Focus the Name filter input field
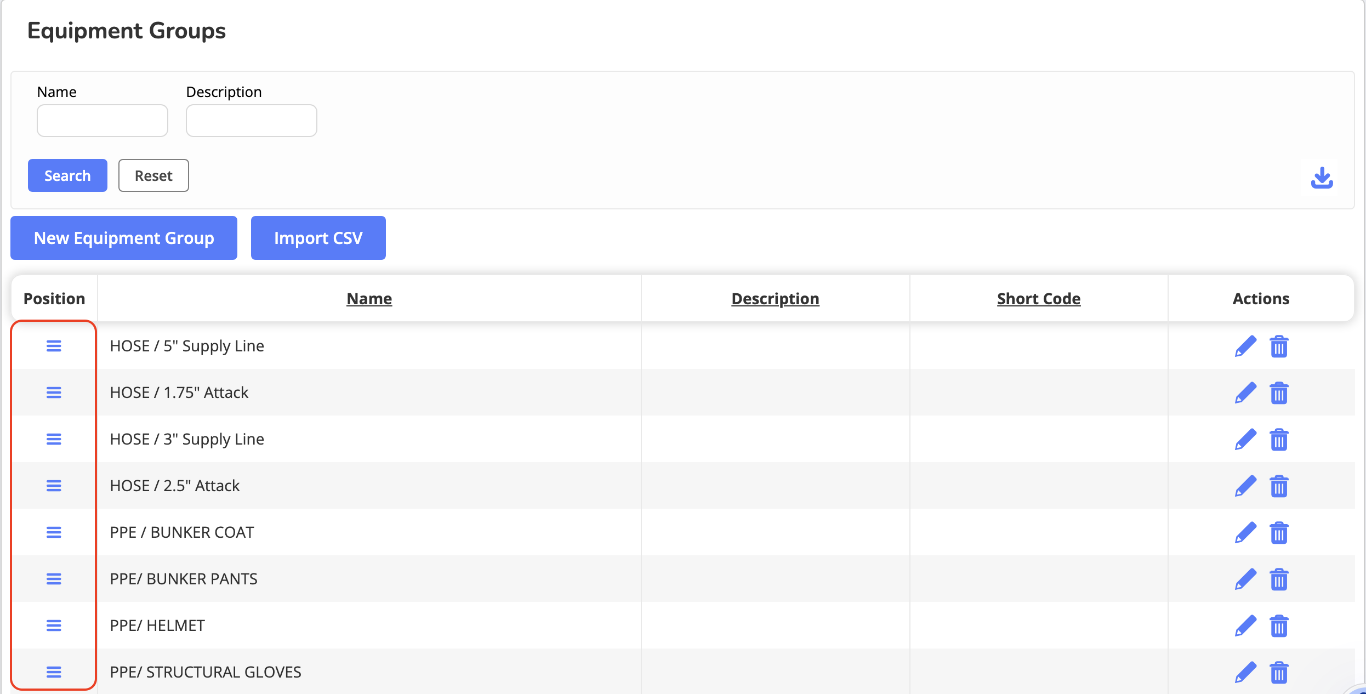Viewport: 1366px width, 694px height. [x=103, y=121]
